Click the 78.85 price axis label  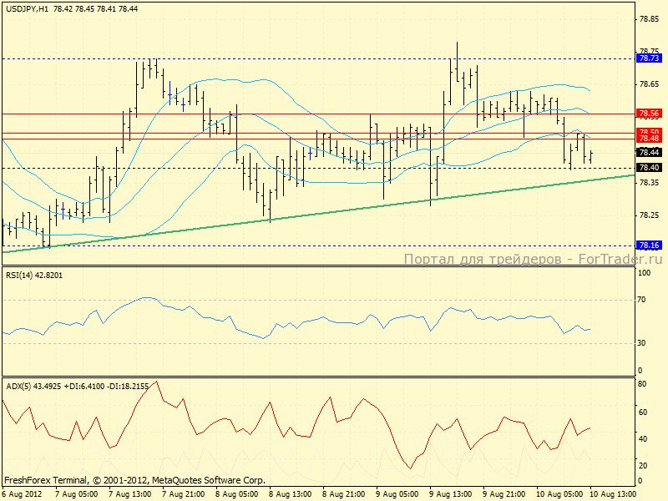(649, 19)
